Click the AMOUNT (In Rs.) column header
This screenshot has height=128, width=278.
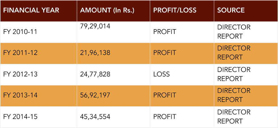[107, 10]
